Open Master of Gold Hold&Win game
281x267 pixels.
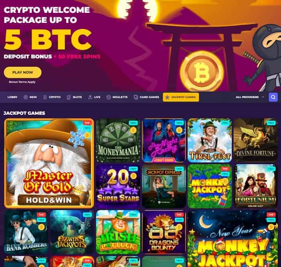(x=49, y=163)
